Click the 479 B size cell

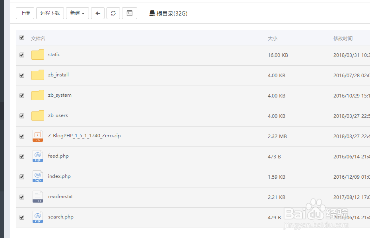[274, 218]
